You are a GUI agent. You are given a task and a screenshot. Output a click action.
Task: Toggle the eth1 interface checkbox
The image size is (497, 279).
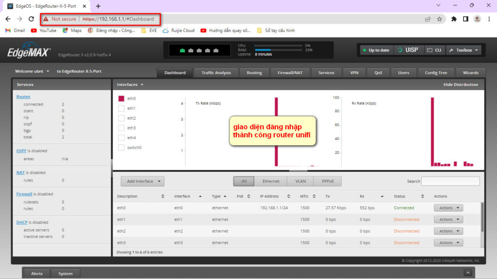[121, 108]
